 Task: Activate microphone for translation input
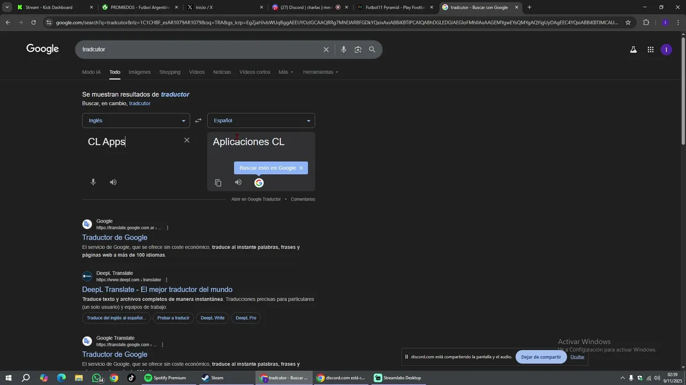(x=93, y=182)
